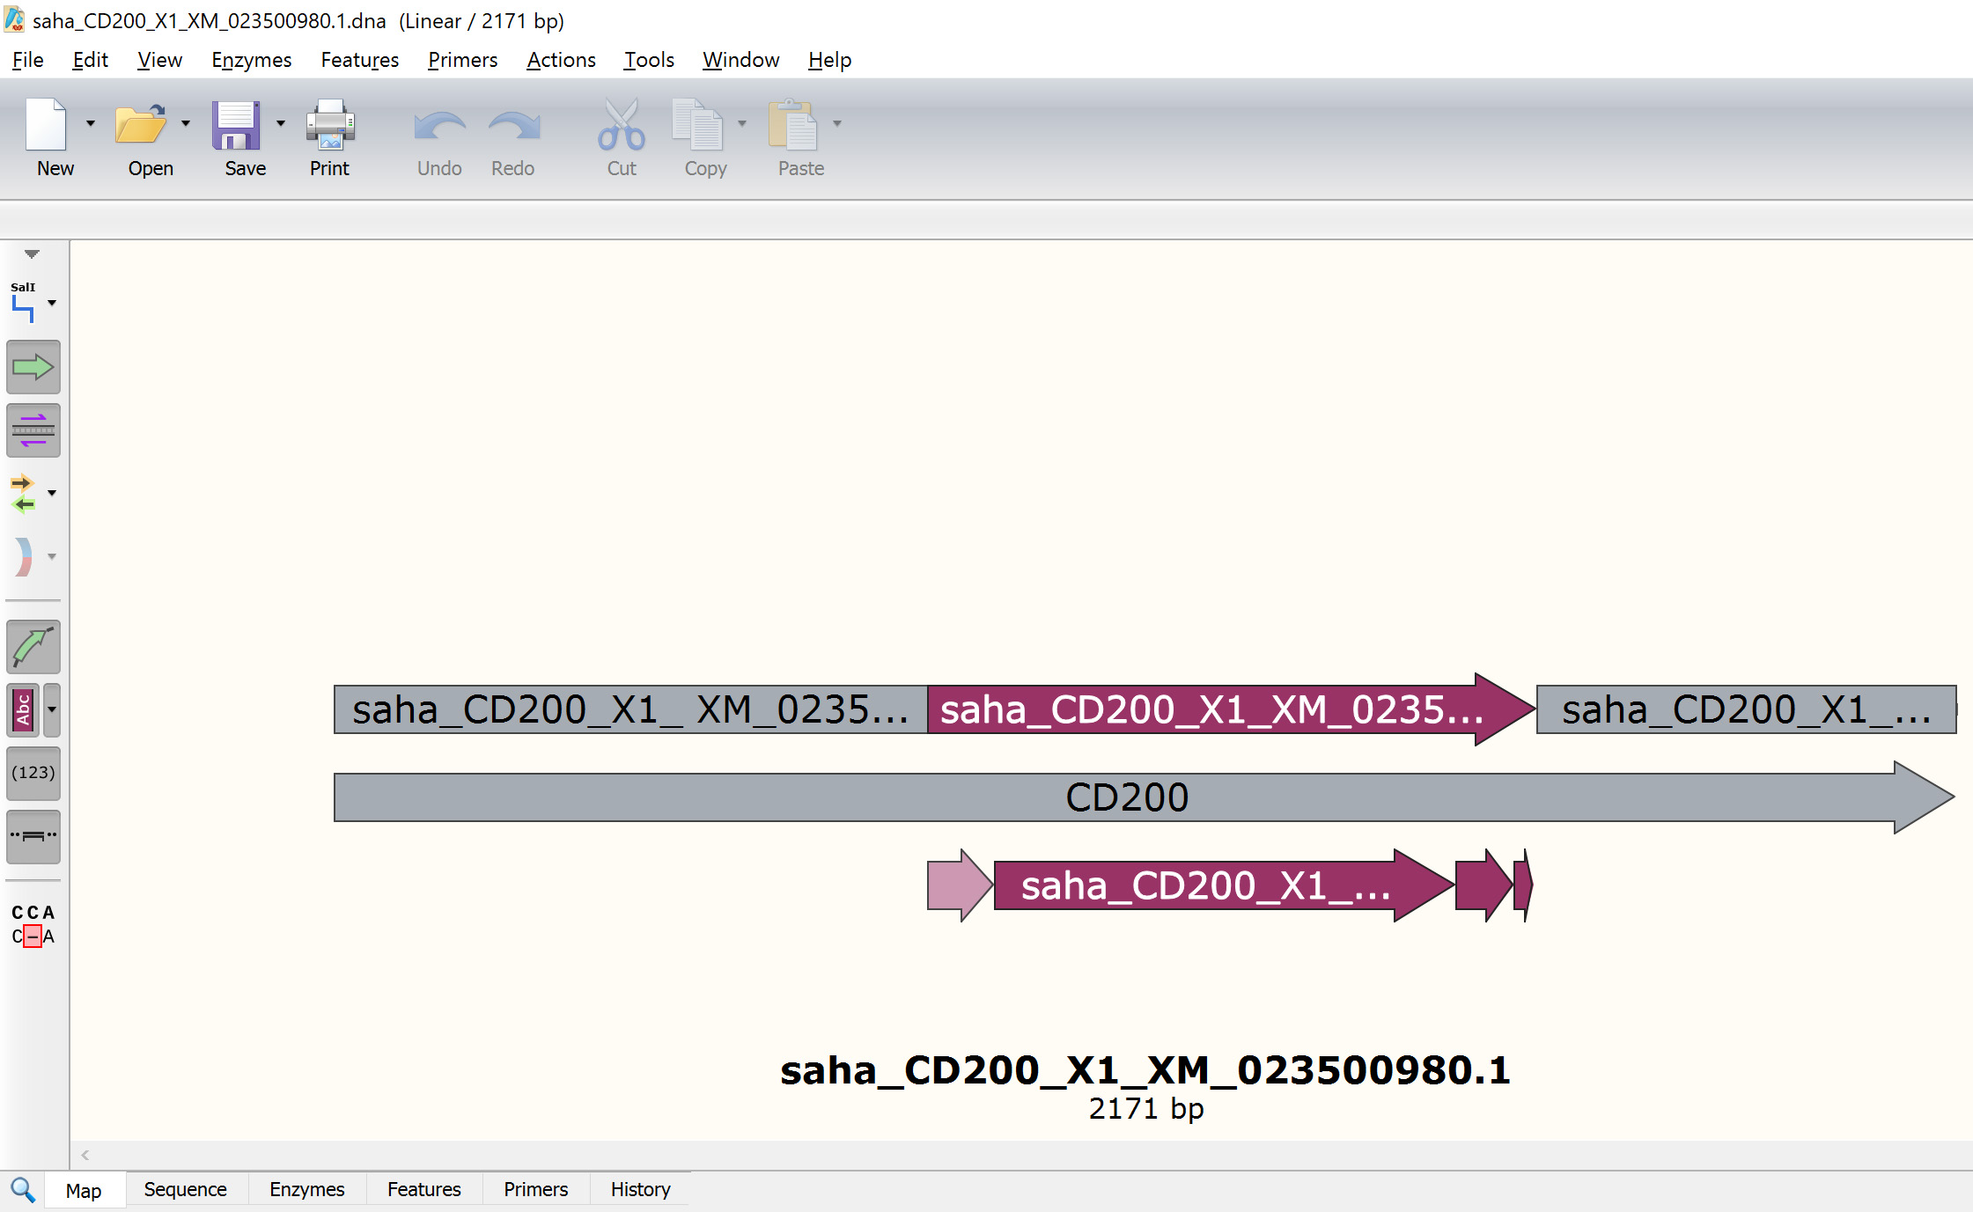Select the lower magenta saha_CD200_X1_... arrow

pyautogui.click(x=1224, y=885)
